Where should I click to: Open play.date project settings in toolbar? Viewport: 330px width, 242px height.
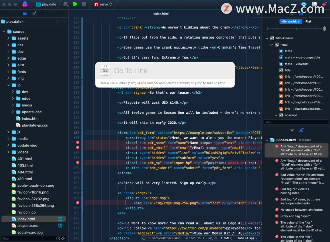pyautogui.click(x=46, y=4)
